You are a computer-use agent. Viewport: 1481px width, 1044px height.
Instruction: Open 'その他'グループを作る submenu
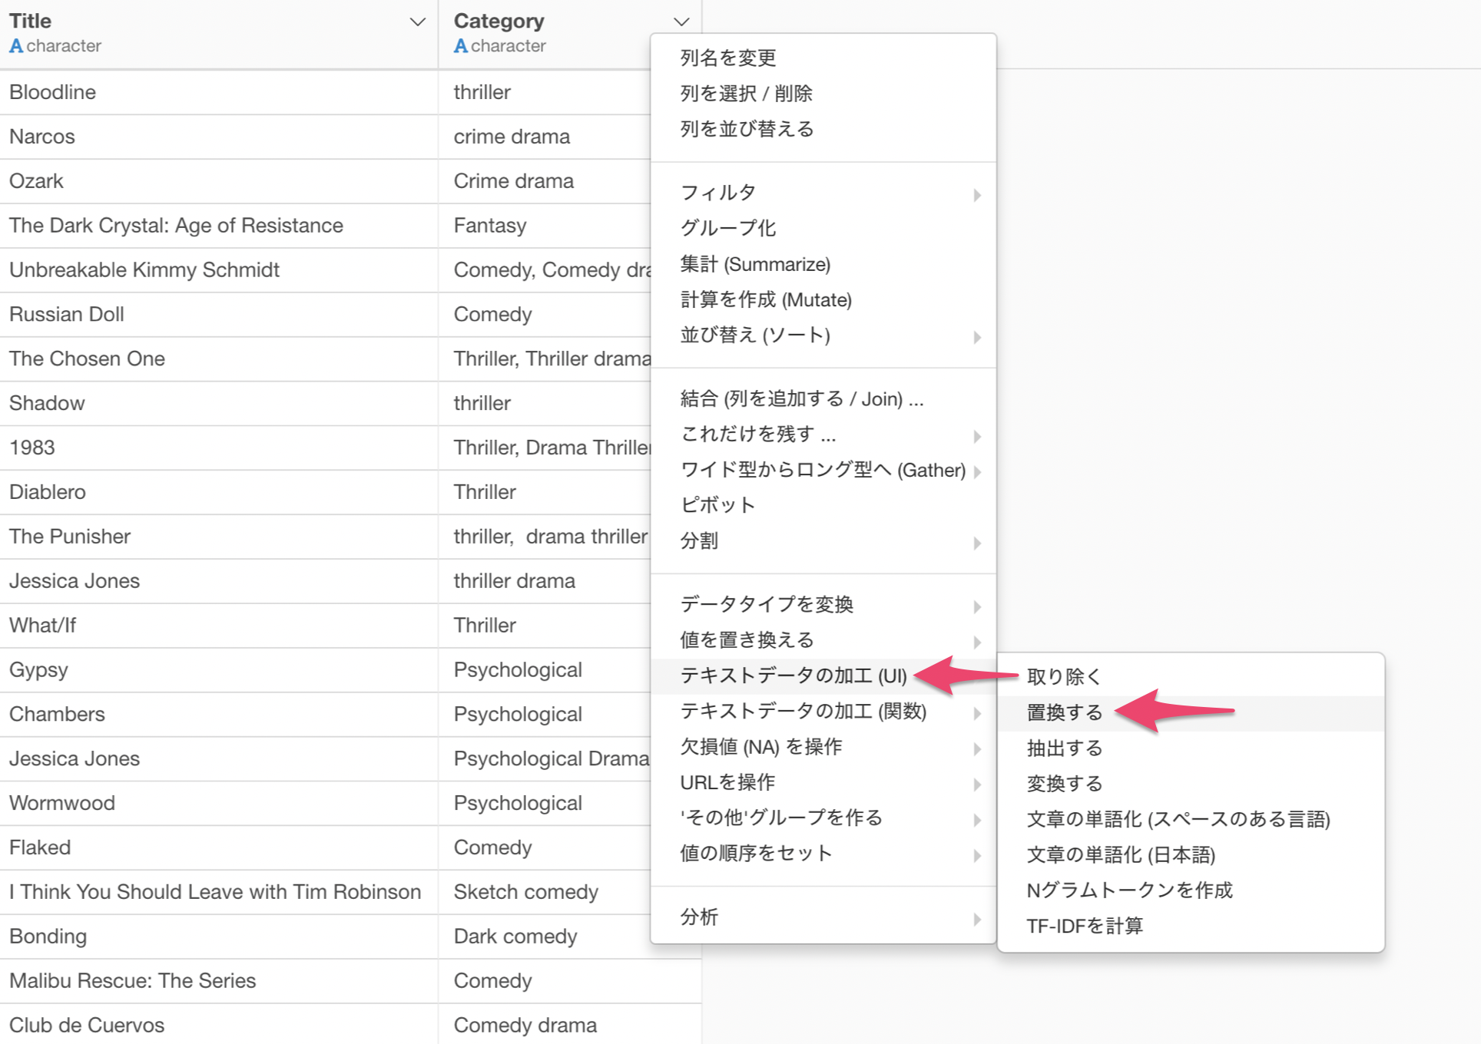[823, 818]
